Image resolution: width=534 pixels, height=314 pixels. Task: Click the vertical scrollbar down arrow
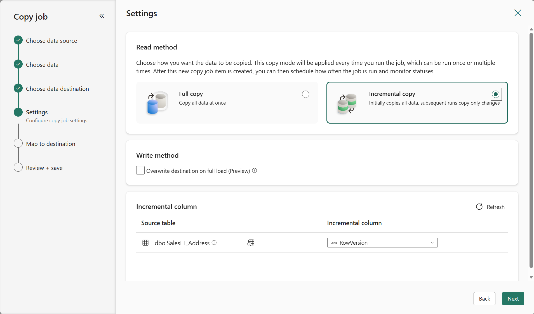(x=531, y=277)
